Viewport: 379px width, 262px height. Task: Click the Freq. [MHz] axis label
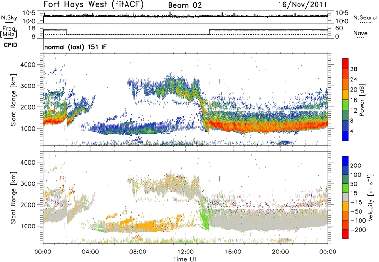9,32
